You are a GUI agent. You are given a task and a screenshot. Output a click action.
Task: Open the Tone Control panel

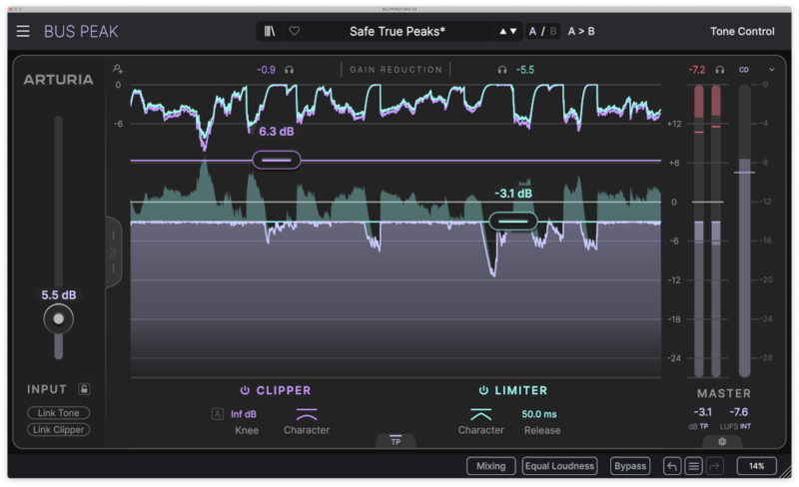pos(742,32)
